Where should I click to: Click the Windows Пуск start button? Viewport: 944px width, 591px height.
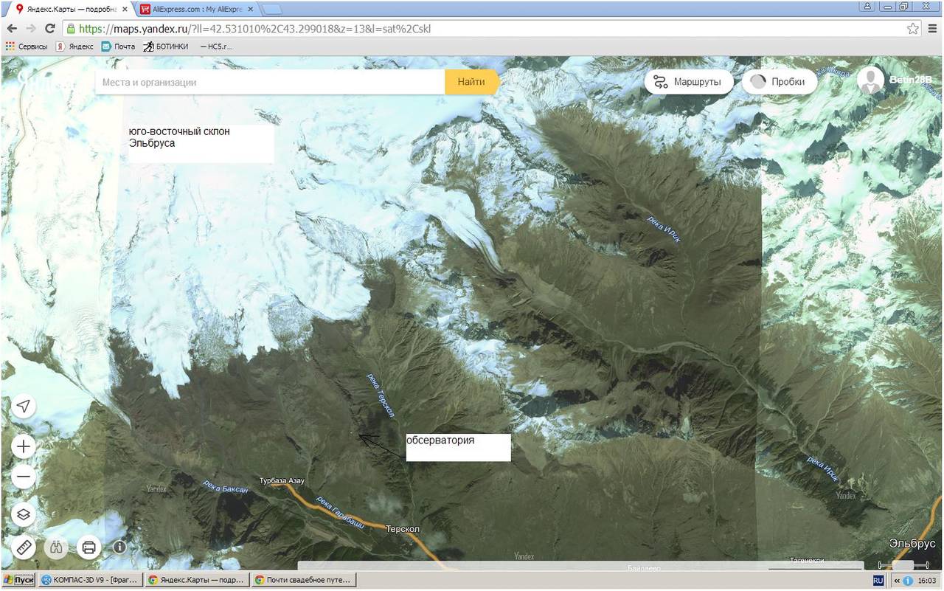tap(18, 580)
